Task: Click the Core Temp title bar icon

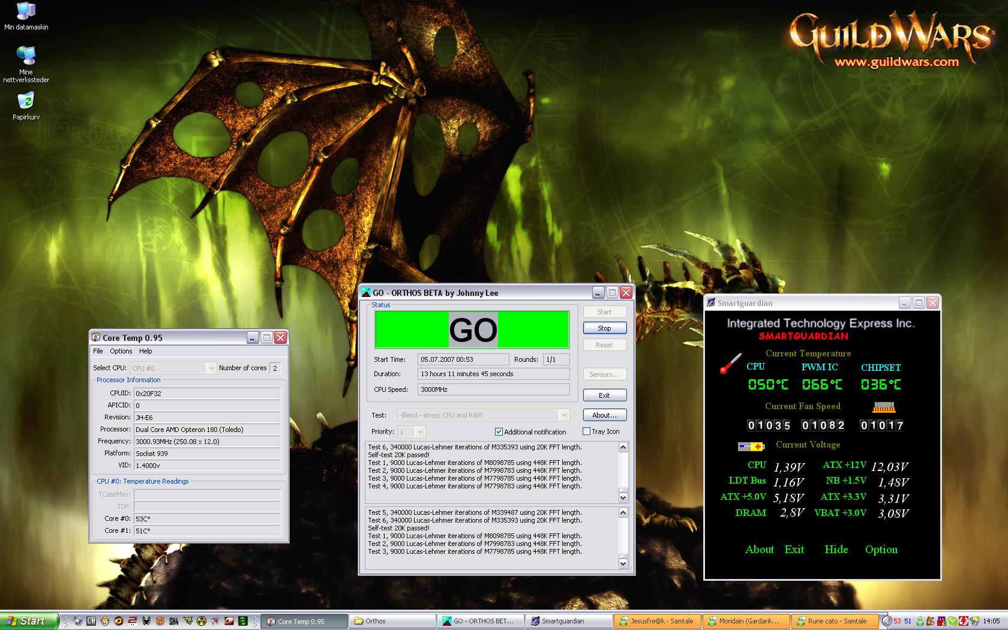Action: (96, 338)
